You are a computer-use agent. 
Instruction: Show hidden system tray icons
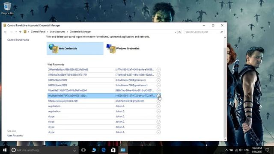click(226, 150)
